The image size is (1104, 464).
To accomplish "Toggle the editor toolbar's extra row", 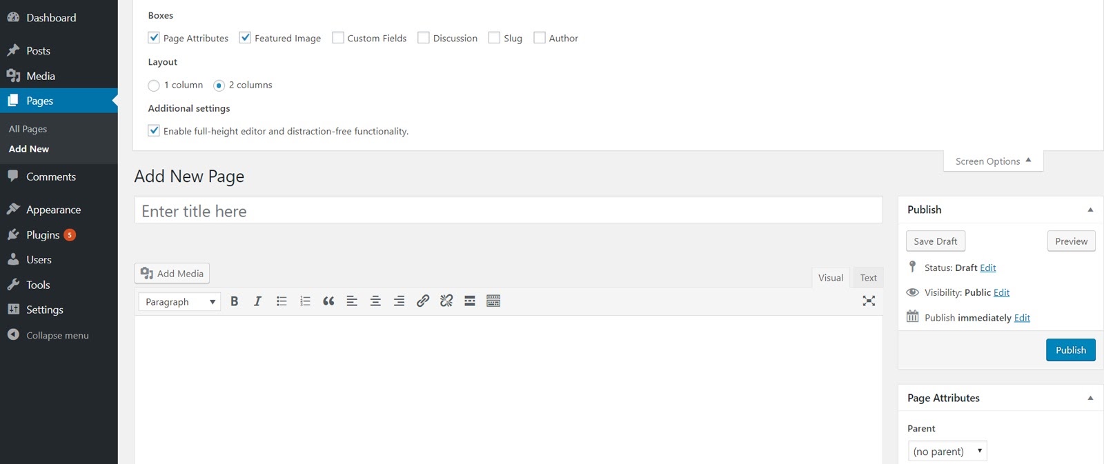I will tap(493, 301).
